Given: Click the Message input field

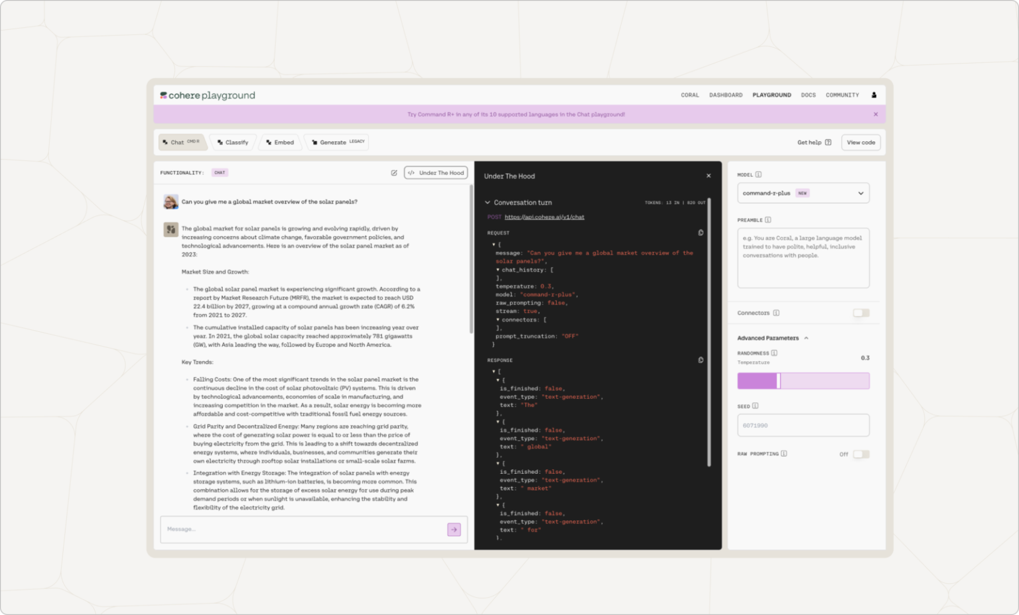Looking at the screenshot, I should (x=299, y=529).
